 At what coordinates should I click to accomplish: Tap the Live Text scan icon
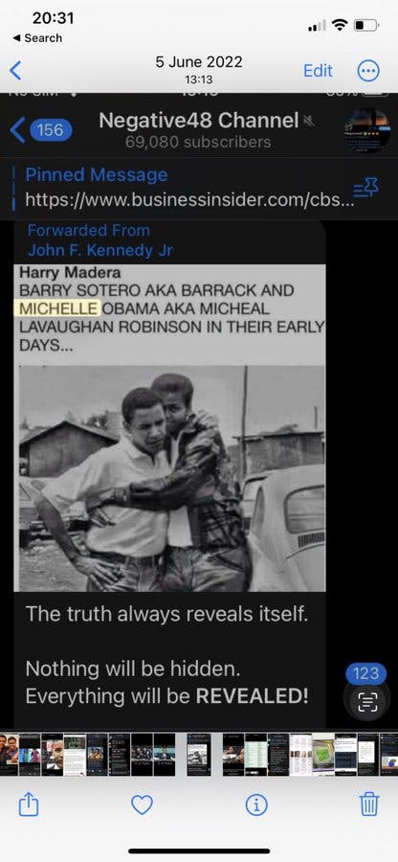367,702
